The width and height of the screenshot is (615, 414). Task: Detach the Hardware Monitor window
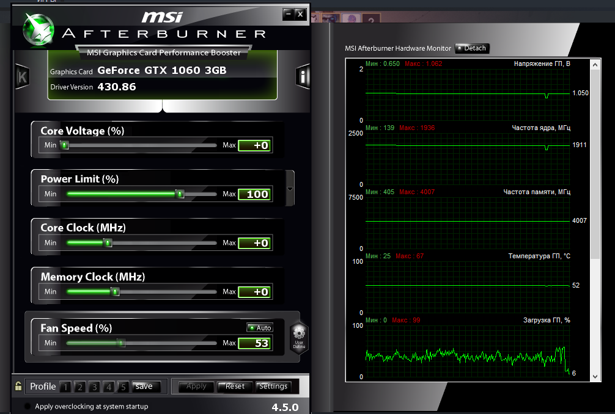click(472, 48)
